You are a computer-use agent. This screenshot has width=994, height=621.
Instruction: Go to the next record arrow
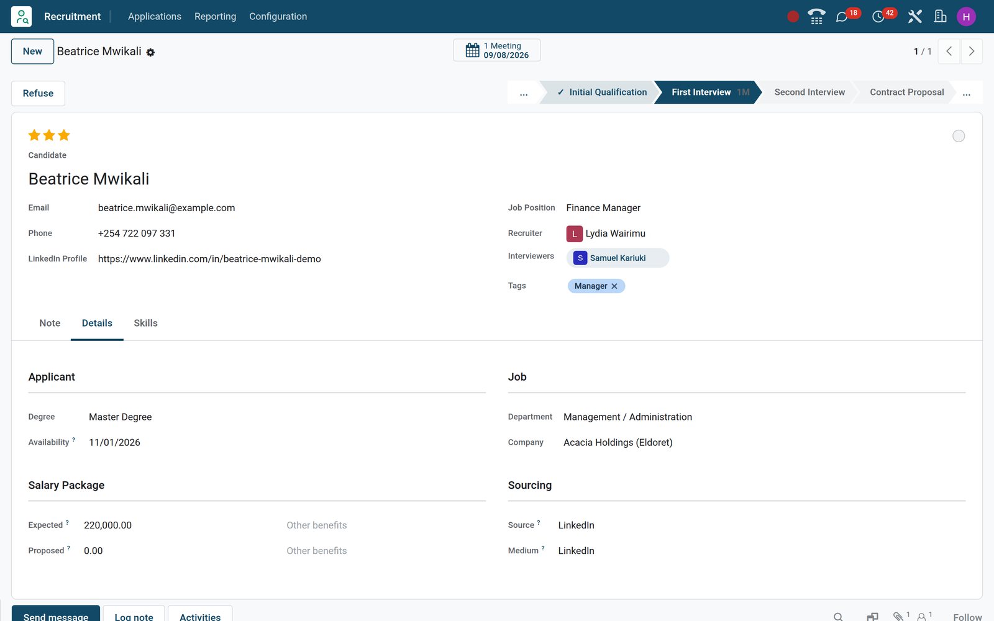pos(972,52)
